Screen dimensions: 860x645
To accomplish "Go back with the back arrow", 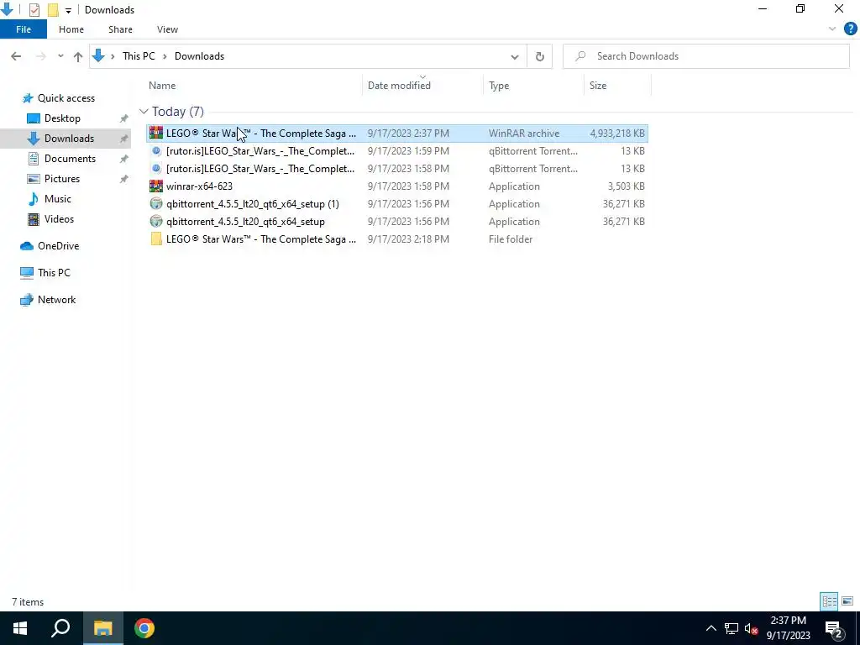I will point(16,56).
